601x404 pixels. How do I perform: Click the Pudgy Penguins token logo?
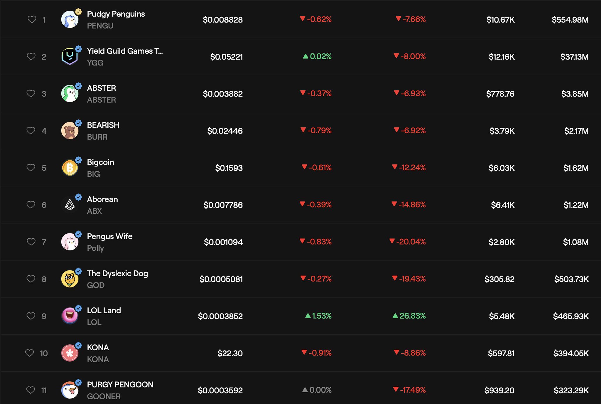[x=70, y=20]
